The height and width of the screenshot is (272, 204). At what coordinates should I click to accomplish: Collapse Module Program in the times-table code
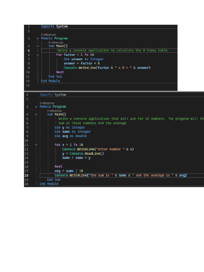click(x=37, y=38)
